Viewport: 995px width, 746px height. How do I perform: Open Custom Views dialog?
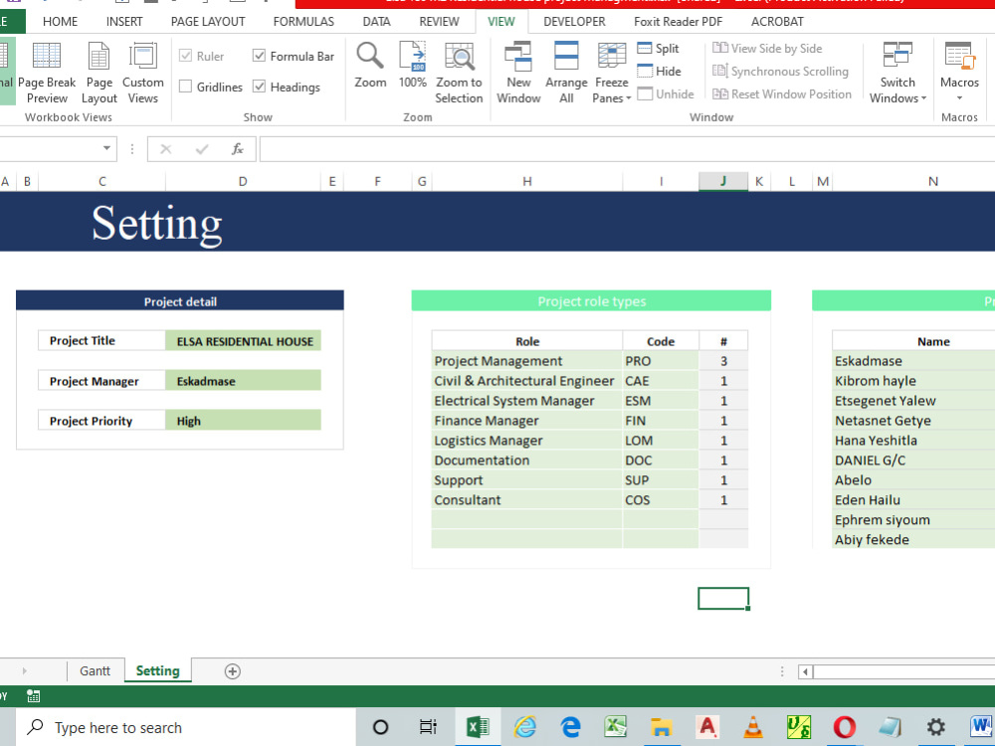click(x=142, y=73)
